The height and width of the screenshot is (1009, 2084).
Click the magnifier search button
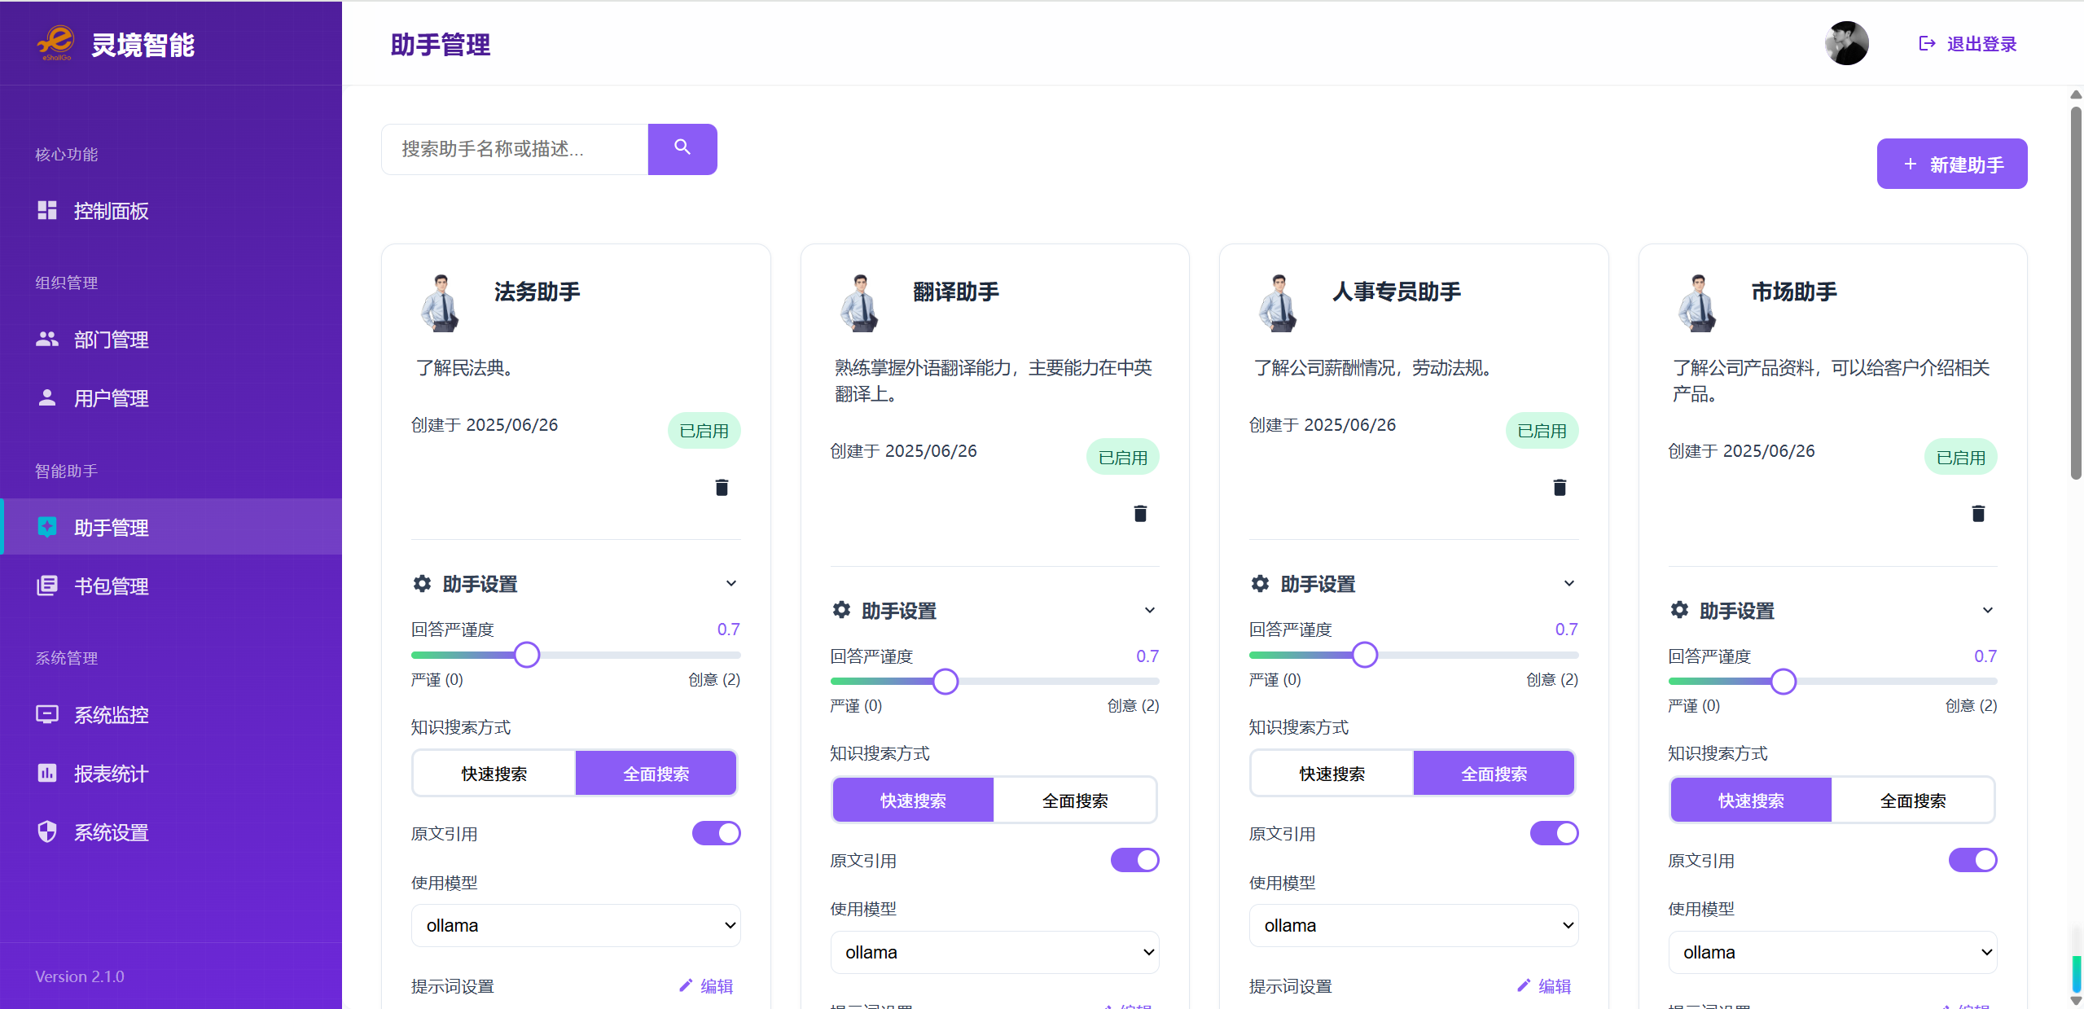tap(682, 149)
